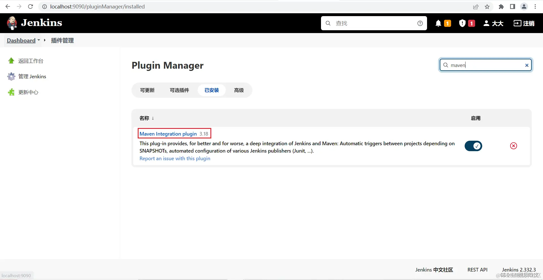This screenshot has width=543, height=280.
Task: Open the Maven Integration plugin link
Action: point(168,134)
